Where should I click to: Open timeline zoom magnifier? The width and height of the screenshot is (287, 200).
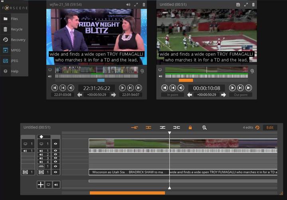(204, 128)
